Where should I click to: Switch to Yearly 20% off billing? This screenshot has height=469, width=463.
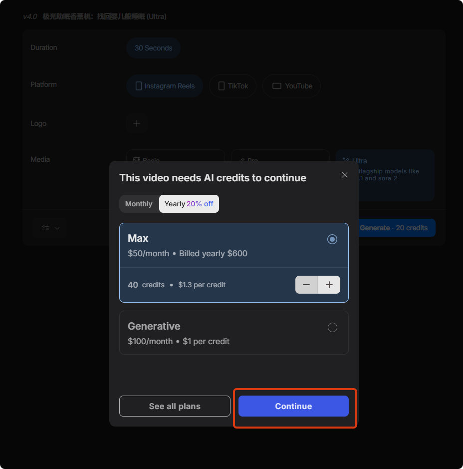(189, 204)
